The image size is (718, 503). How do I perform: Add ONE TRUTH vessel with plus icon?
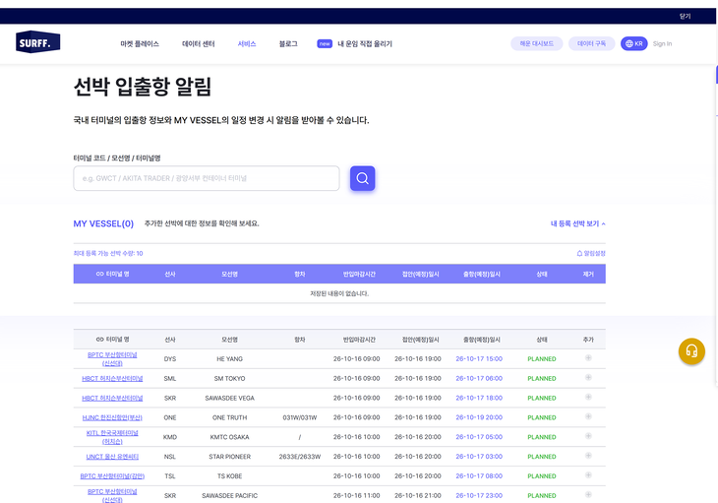[588, 416]
